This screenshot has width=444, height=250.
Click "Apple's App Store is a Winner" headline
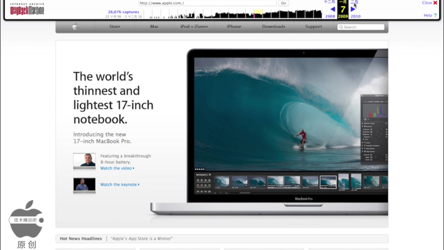click(x=142, y=239)
